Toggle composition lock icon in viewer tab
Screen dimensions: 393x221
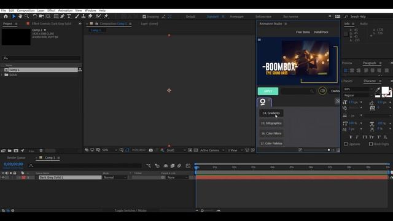point(96,23)
